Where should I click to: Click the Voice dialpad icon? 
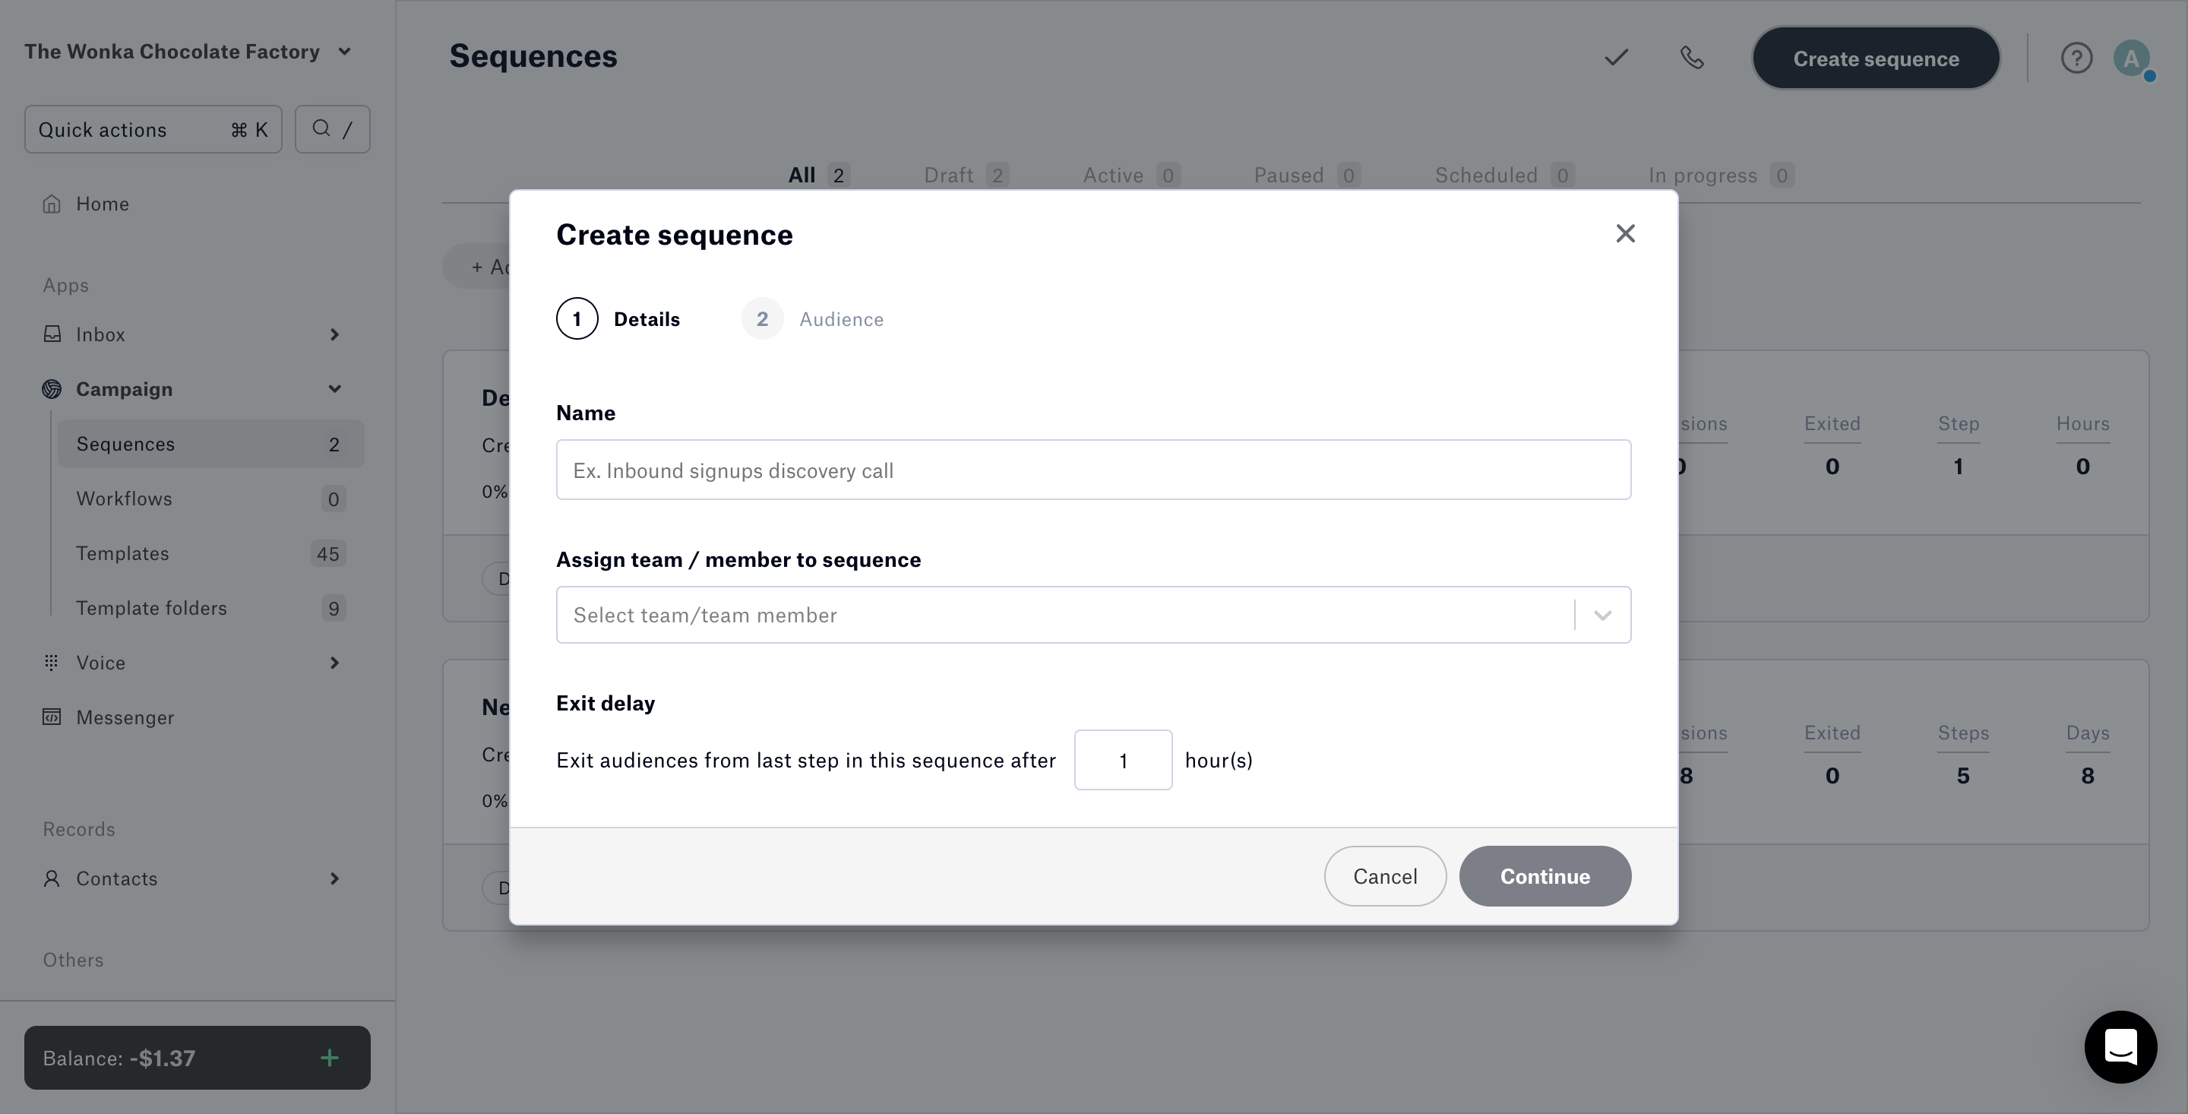(52, 662)
